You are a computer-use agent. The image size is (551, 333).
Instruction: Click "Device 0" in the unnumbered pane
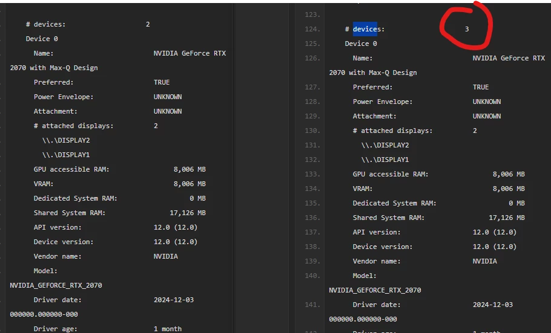tap(42, 39)
